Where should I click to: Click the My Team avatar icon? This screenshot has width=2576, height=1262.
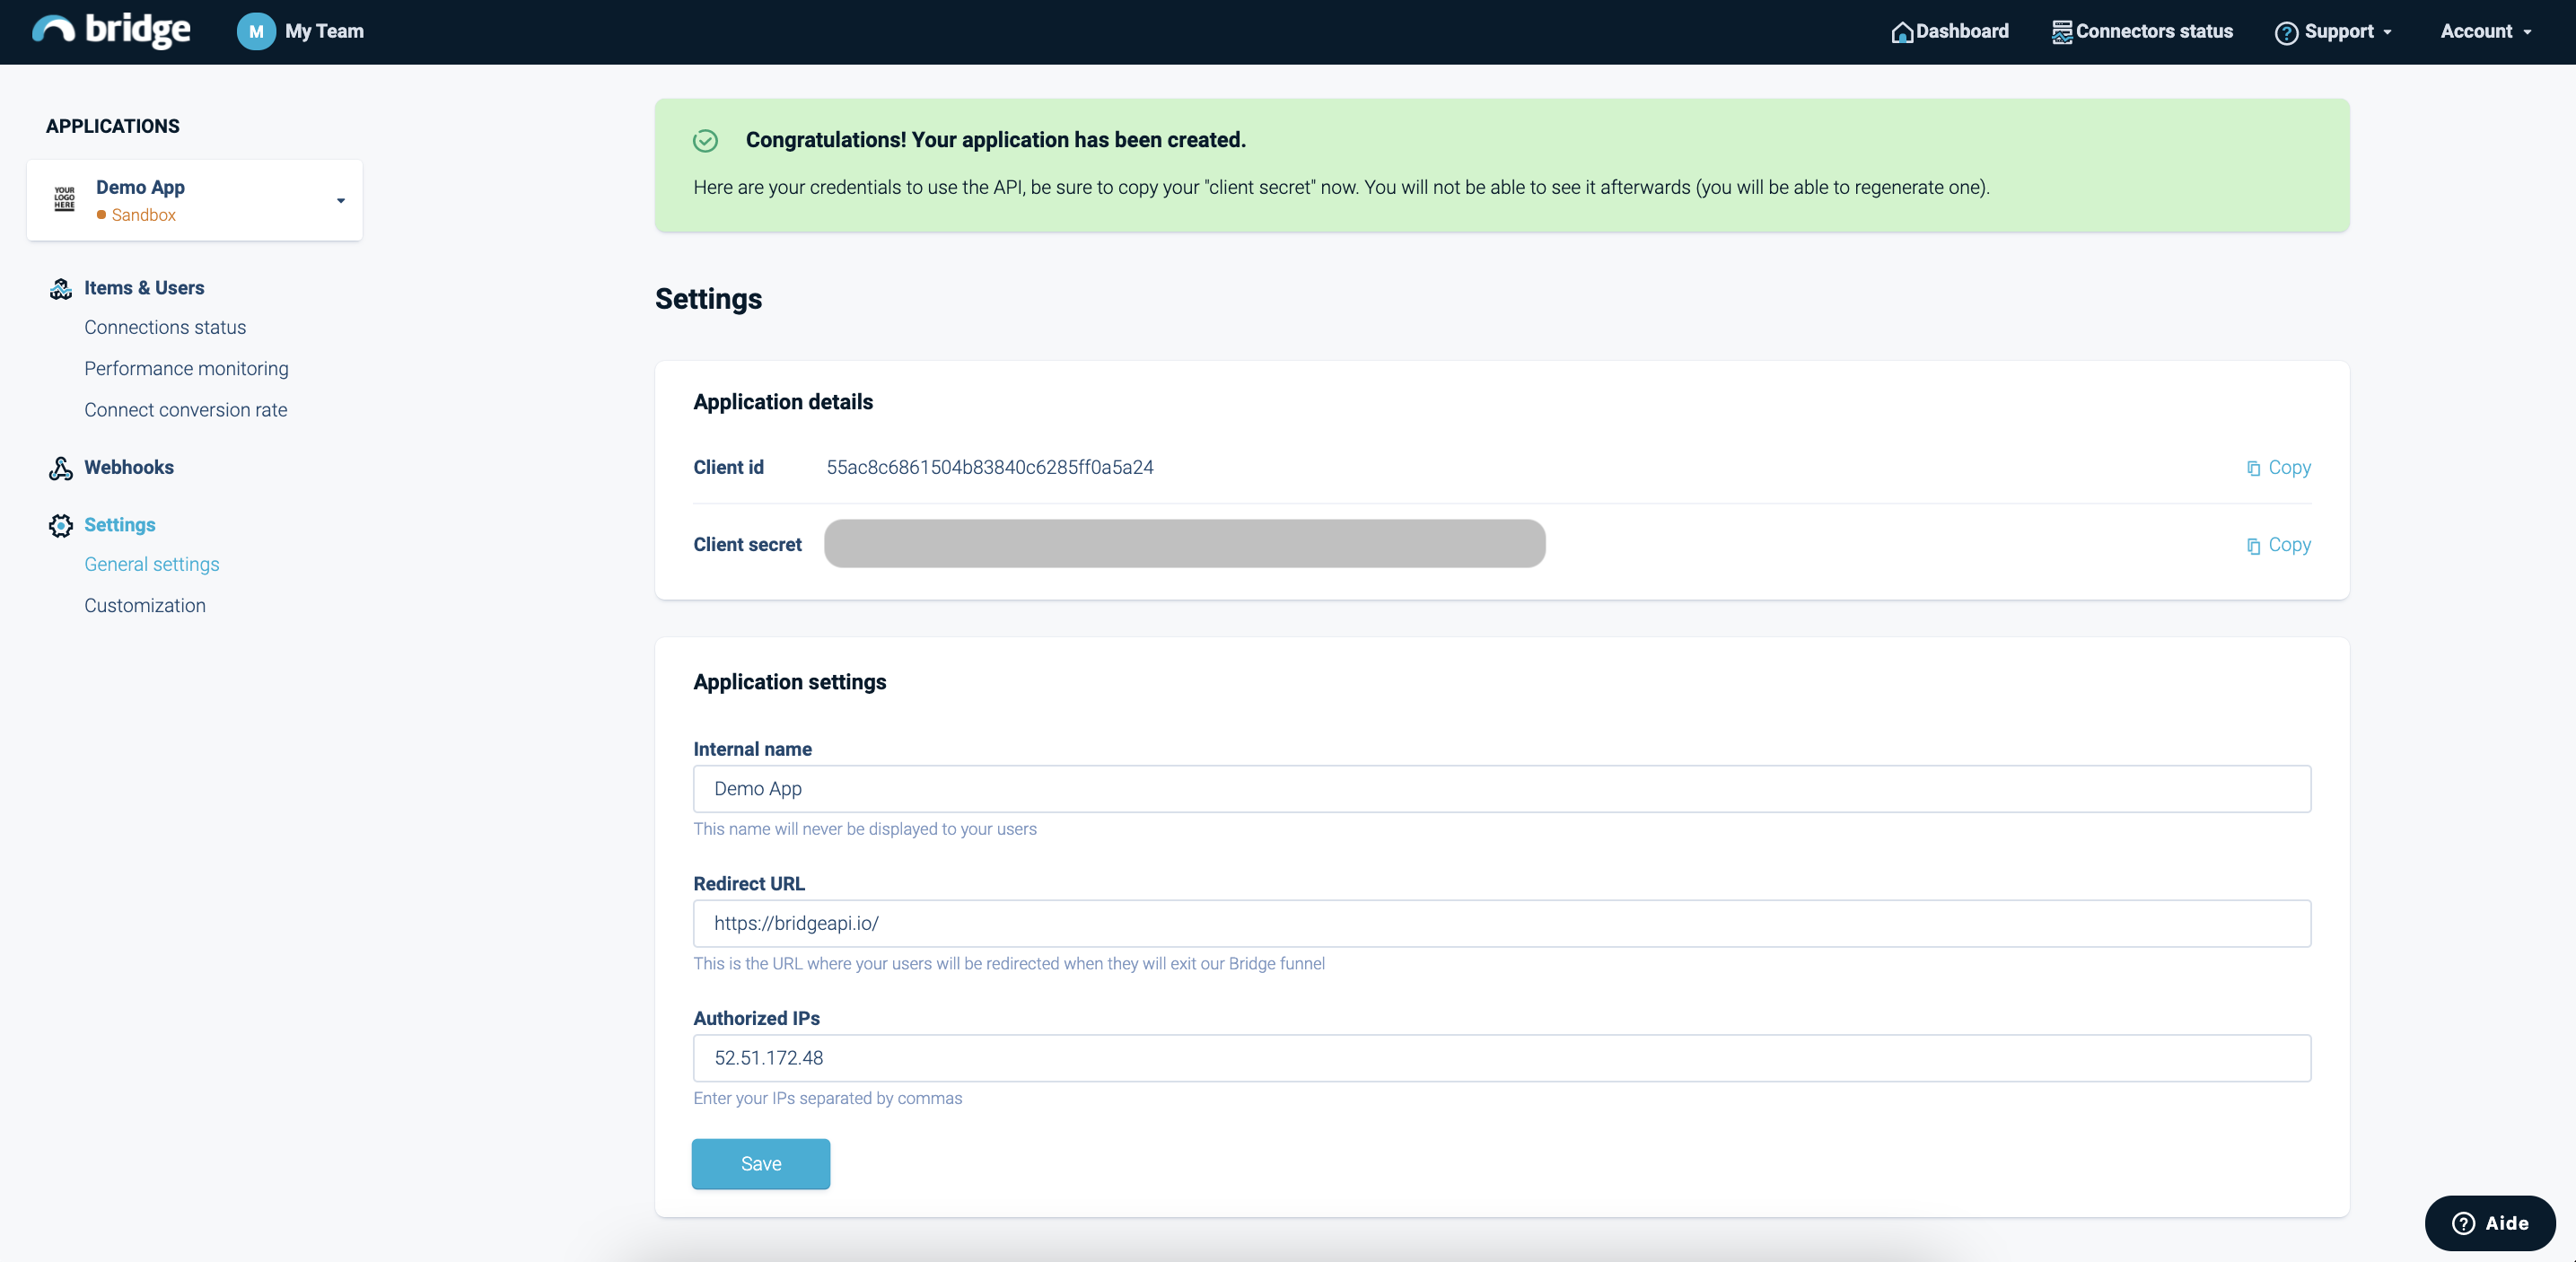point(256,31)
